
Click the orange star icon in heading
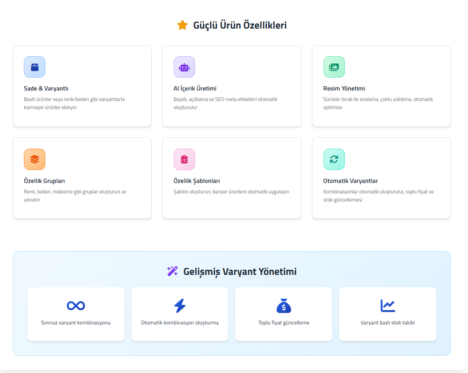(x=182, y=25)
